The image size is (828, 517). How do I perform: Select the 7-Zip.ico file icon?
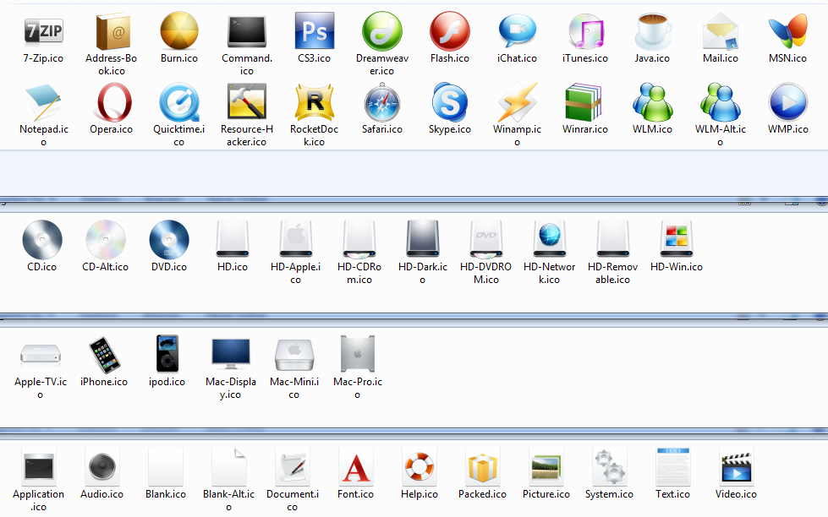pyautogui.click(x=43, y=32)
